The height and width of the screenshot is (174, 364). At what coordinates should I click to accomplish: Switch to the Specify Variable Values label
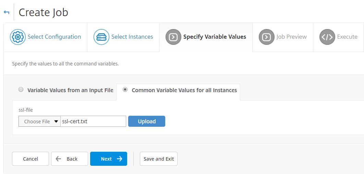[215, 37]
